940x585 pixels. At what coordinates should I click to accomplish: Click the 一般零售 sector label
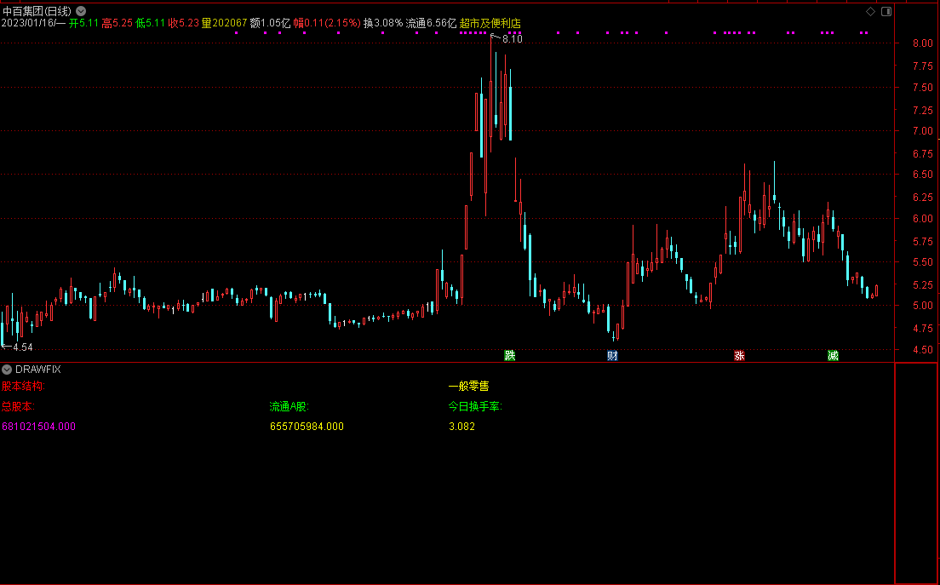[468, 387]
